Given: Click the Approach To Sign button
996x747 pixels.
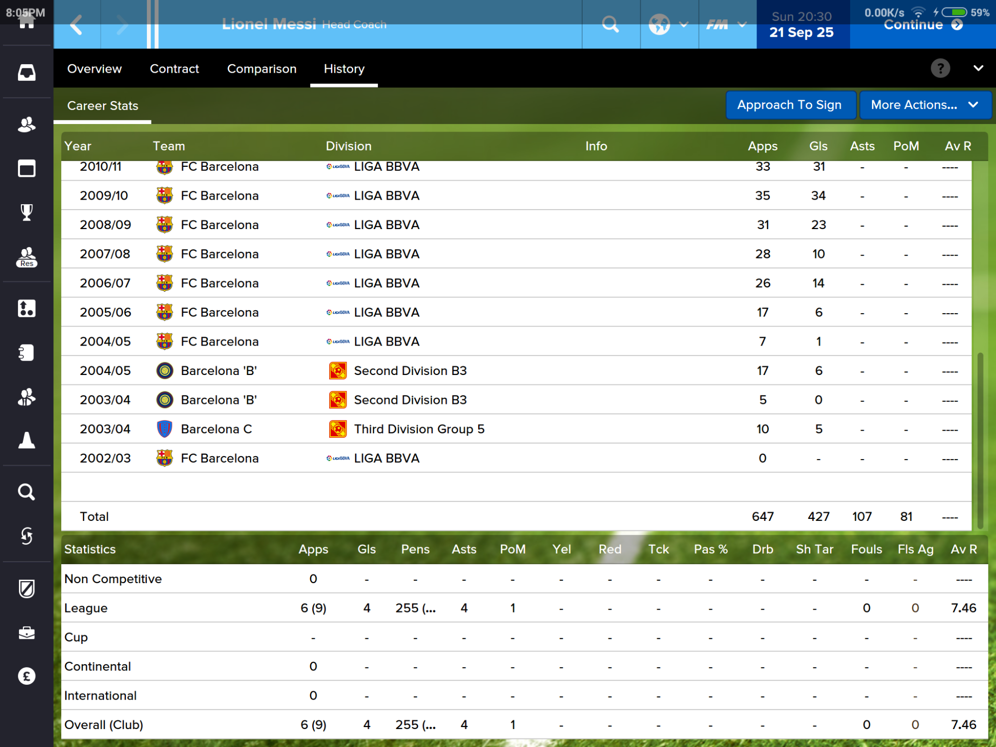Looking at the screenshot, I should point(790,105).
